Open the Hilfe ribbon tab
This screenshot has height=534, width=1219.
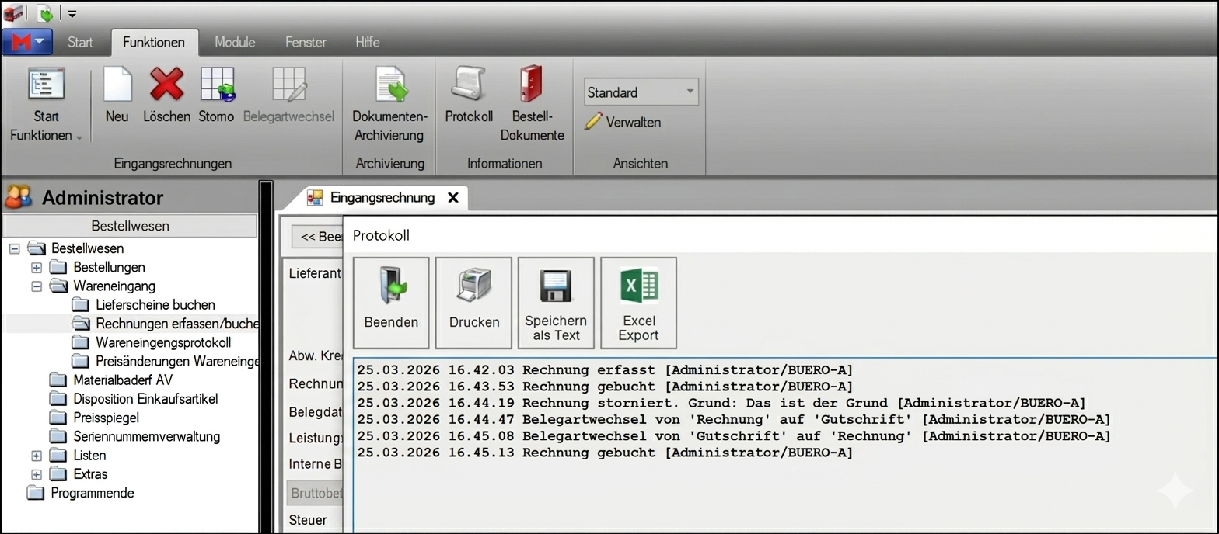(367, 42)
